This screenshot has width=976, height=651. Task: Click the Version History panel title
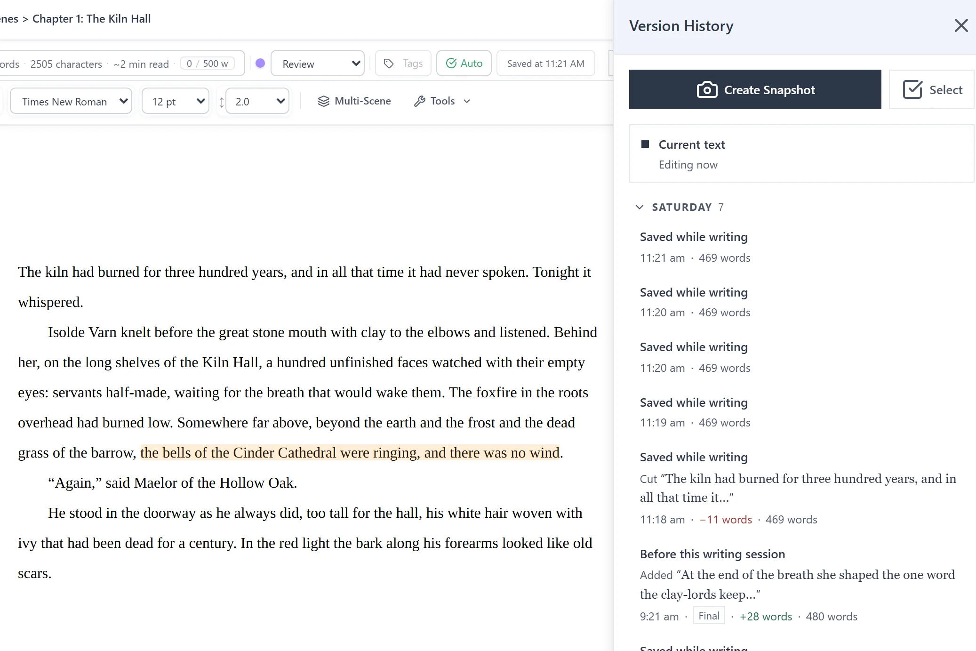pos(681,26)
